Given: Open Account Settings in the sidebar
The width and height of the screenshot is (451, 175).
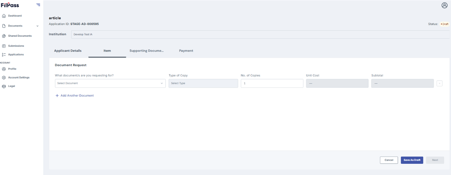Looking at the screenshot, I should pyautogui.click(x=19, y=78).
